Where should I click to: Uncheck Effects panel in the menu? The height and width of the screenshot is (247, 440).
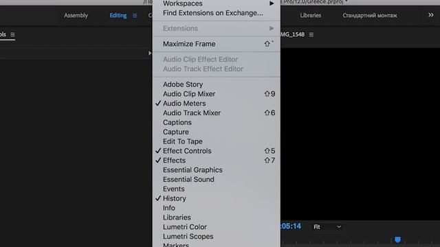click(x=217, y=161)
